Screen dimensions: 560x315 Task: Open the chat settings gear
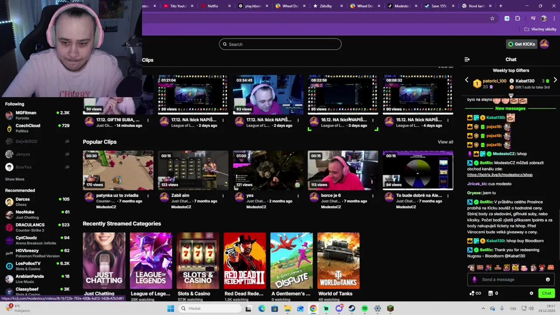pyautogui.click(x=532, y=294)
